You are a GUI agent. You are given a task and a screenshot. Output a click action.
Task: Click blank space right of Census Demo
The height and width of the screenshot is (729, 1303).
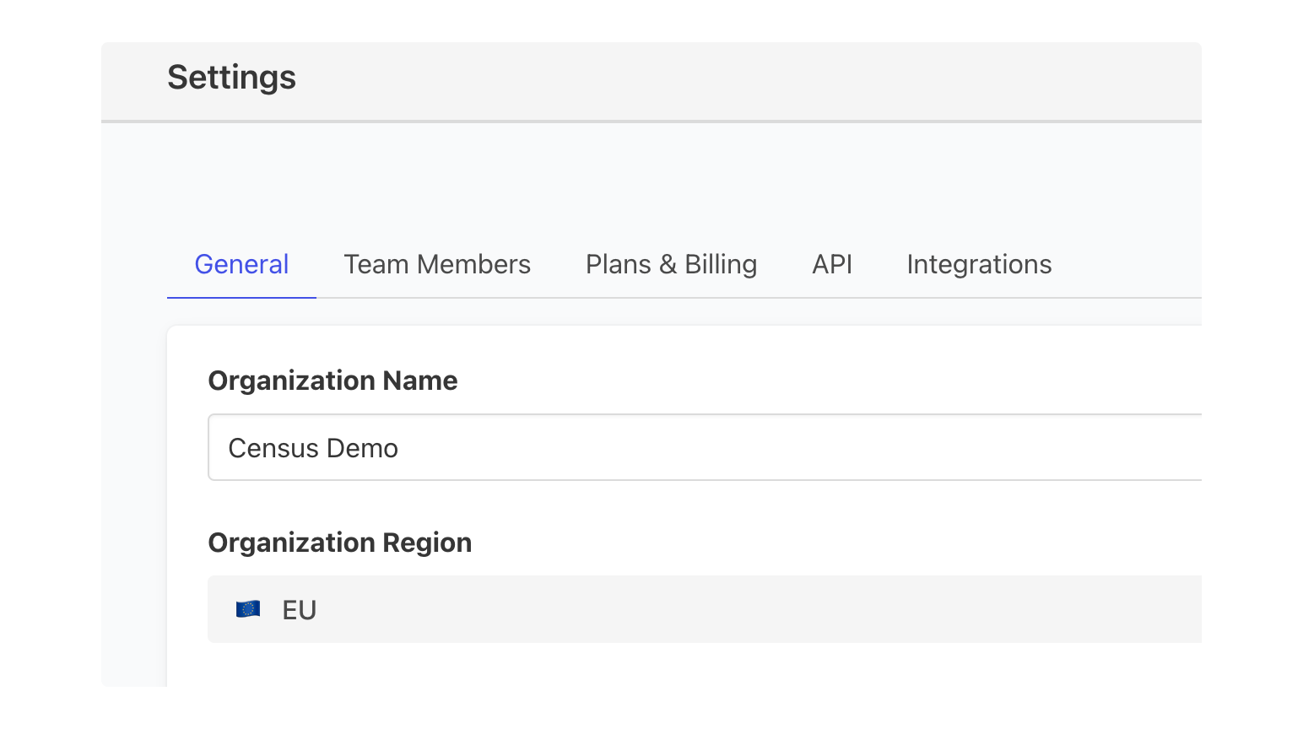[x=760, y=448]
